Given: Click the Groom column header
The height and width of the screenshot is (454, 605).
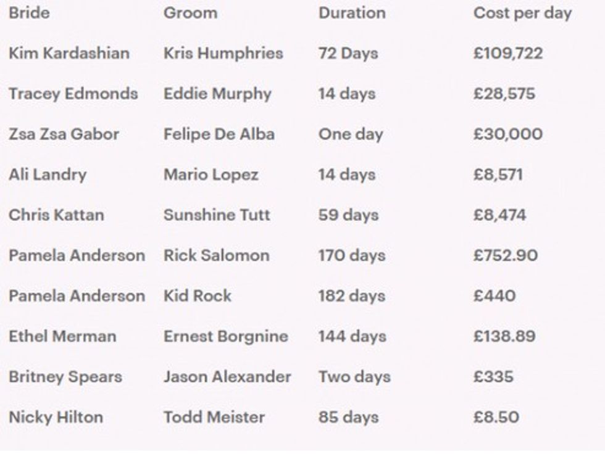Looking at the screenshot, I should (x=190, y=13).
